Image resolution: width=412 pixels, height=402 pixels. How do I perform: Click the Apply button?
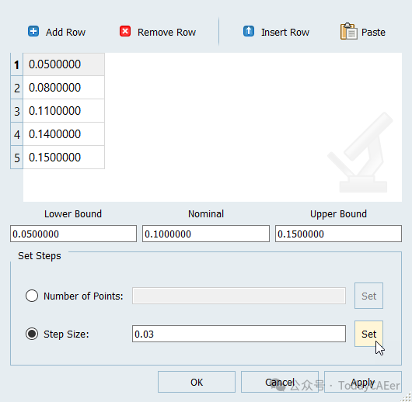coord(363,382)
